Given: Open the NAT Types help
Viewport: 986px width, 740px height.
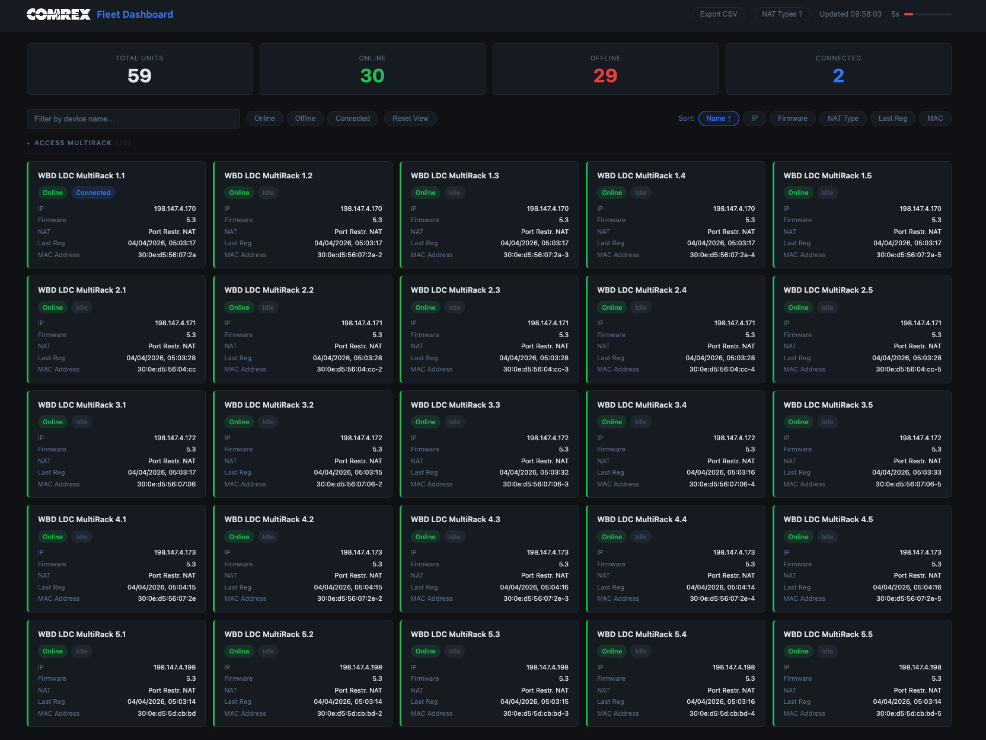Looking at the screenshot, I should pyautogui.click(x=781, y=14).
